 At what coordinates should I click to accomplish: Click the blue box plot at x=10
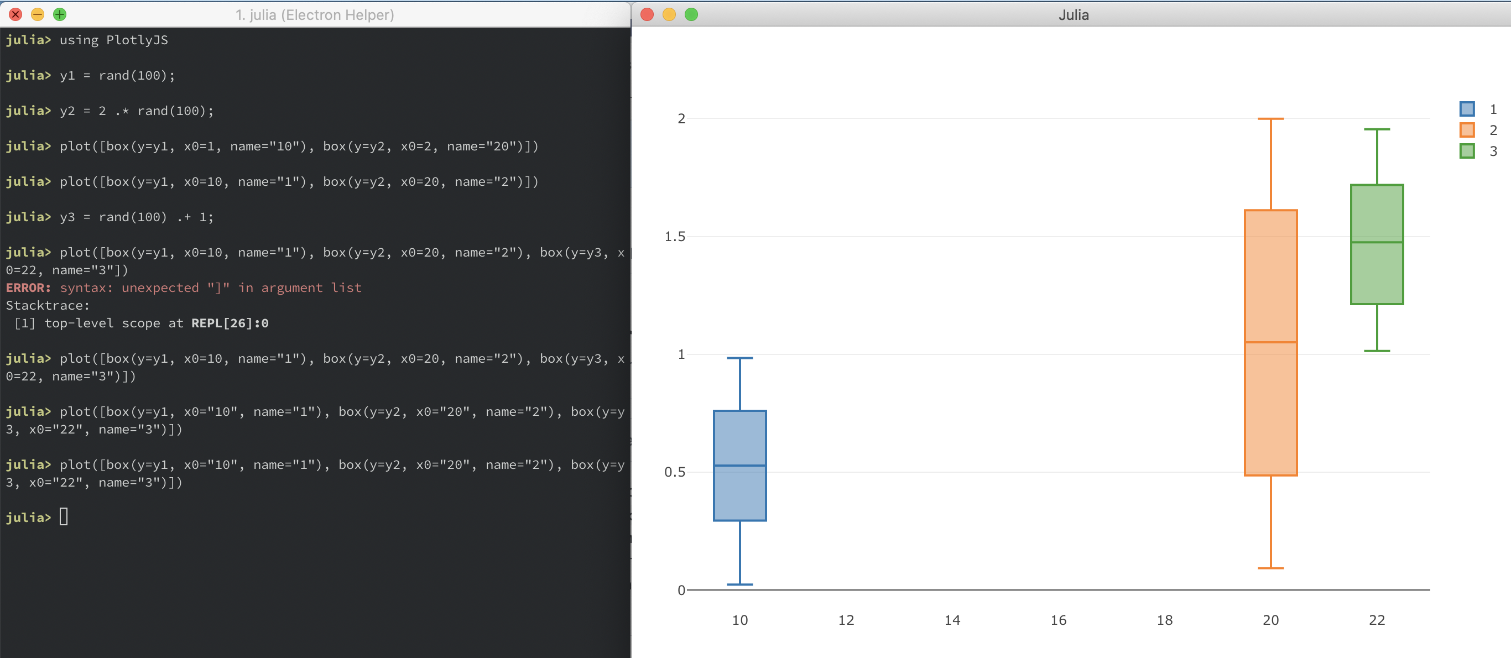(x=739, y=465)
